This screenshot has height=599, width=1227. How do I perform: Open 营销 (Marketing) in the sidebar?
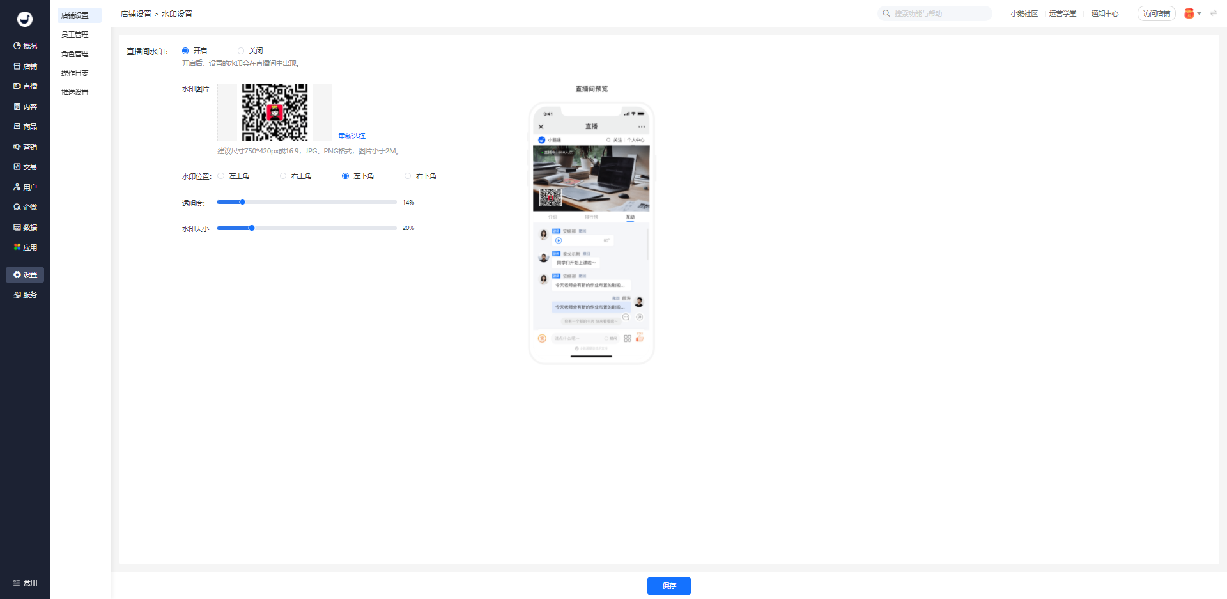(x=25, y=147)
